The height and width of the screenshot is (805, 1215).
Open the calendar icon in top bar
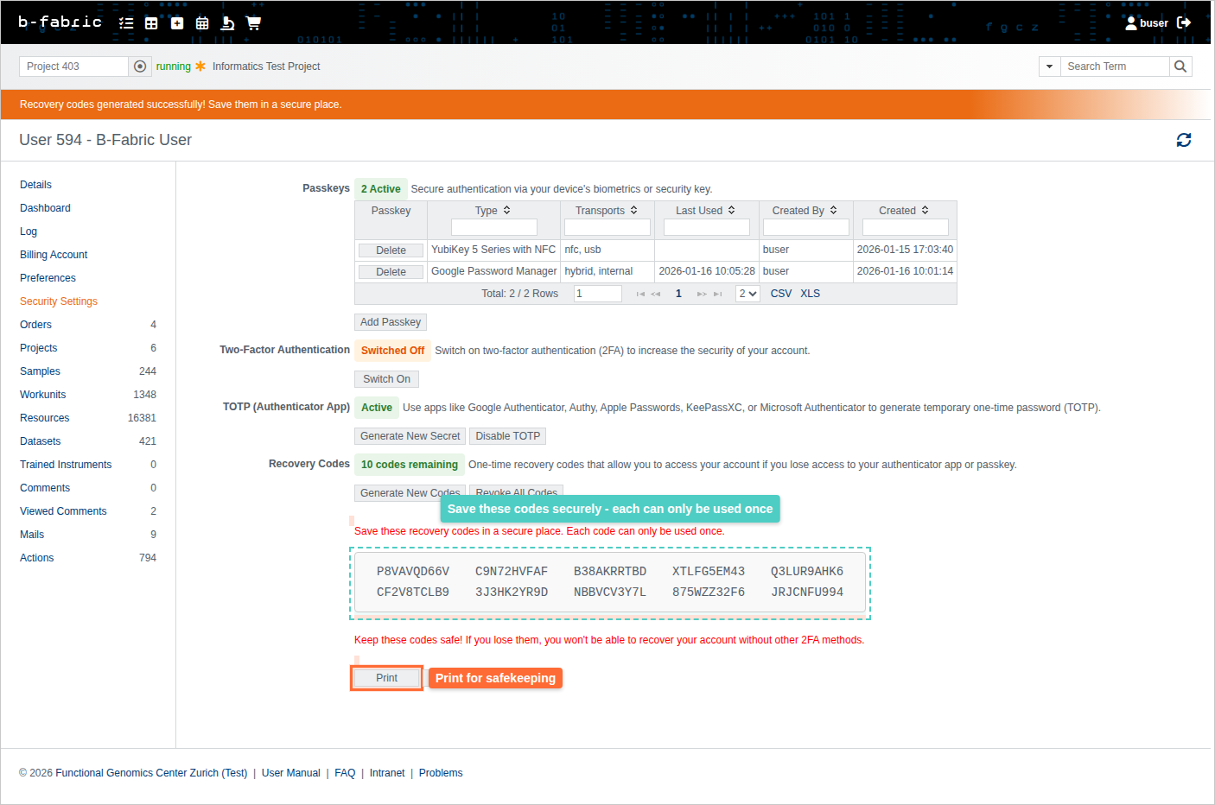[202, 23]
